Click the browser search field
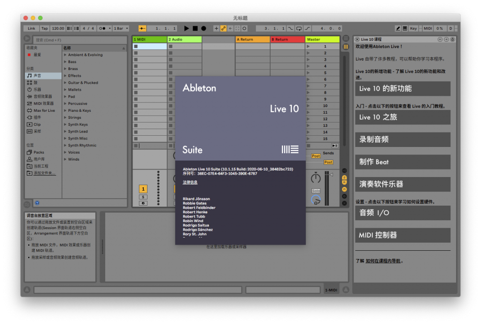 pos(80,40)
